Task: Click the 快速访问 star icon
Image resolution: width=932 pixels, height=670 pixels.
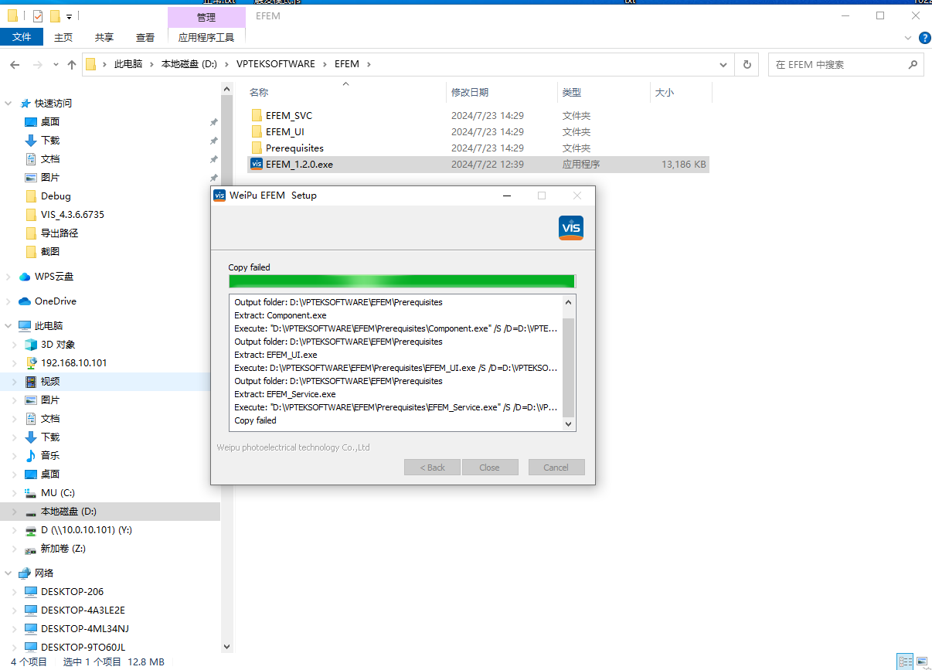Action: coord(25,104)
